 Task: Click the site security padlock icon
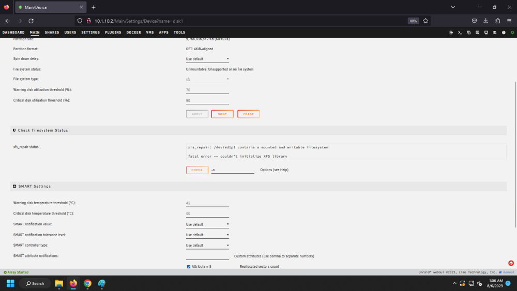pos(89,21)
